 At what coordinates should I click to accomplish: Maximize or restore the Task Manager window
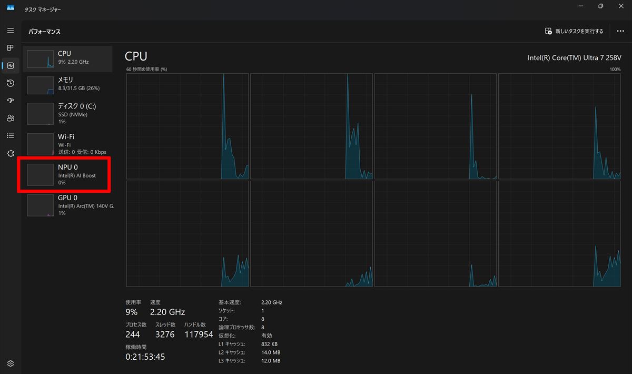tap(600, 6)
